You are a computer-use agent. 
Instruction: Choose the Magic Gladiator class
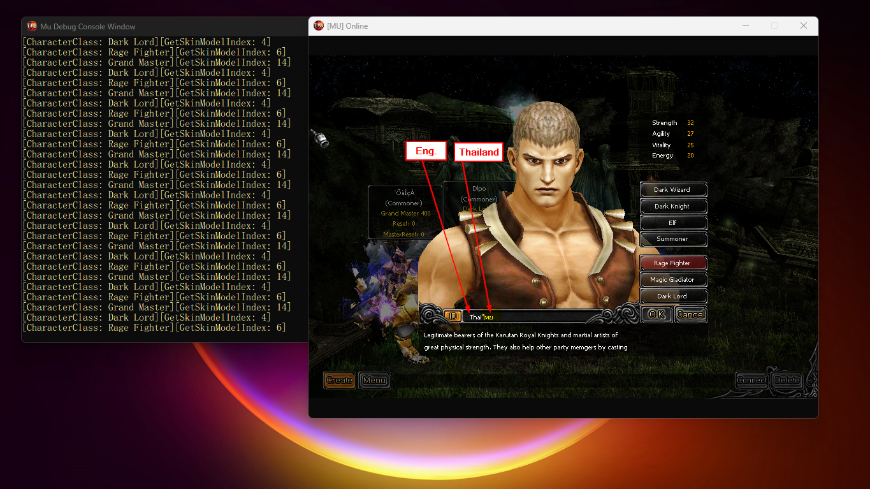pos(673,279)
